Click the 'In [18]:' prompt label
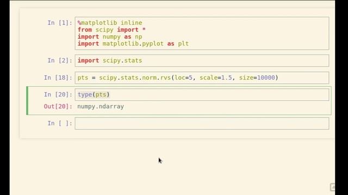 tap(58, 77)
